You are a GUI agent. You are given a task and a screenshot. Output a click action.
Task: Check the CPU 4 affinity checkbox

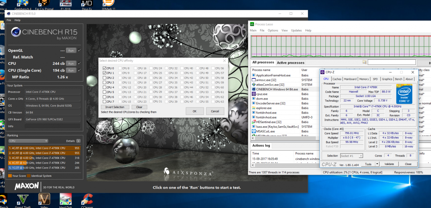[105, 87]
